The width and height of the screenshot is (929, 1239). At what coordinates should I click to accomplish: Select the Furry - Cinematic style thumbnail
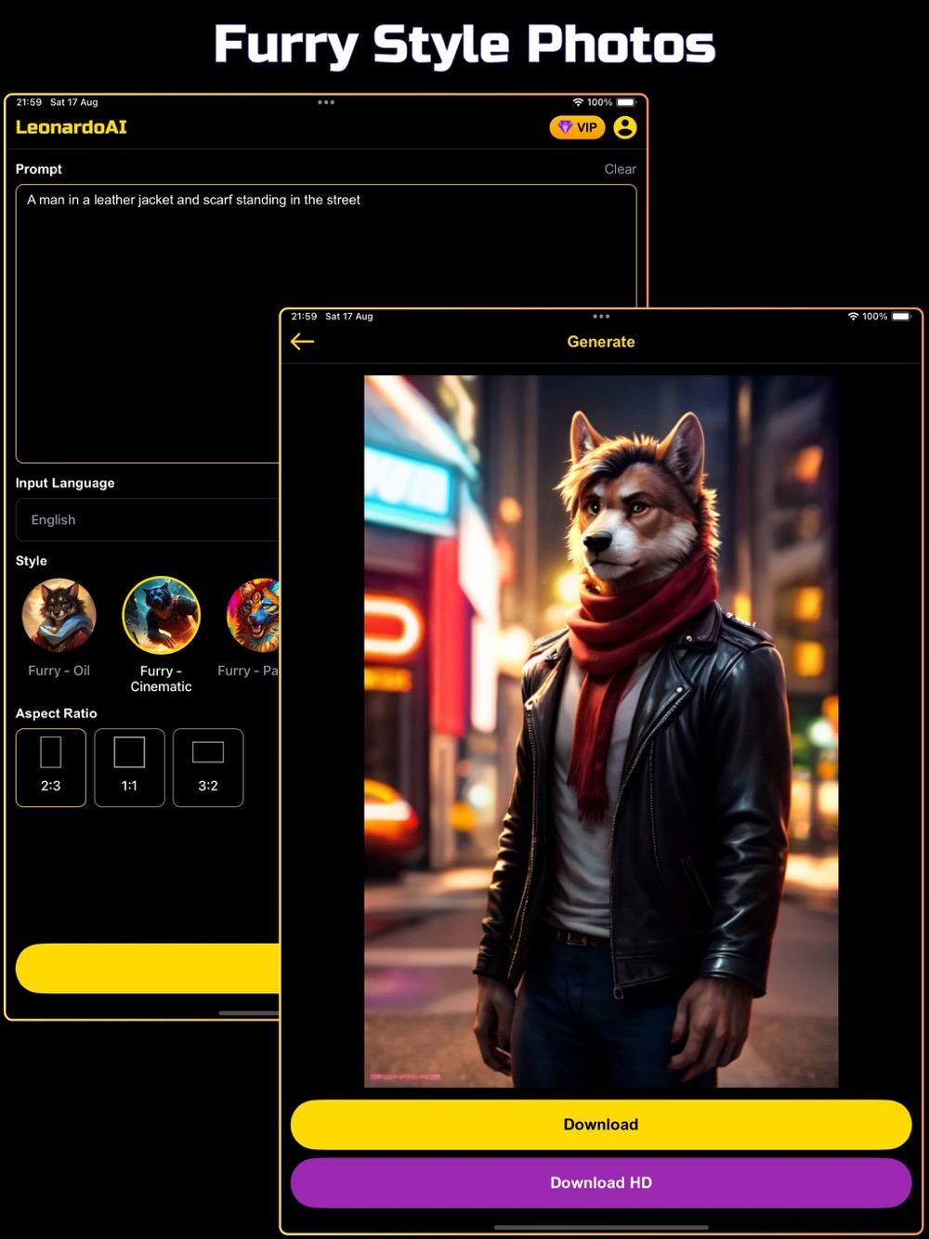[x=161, y=615]
